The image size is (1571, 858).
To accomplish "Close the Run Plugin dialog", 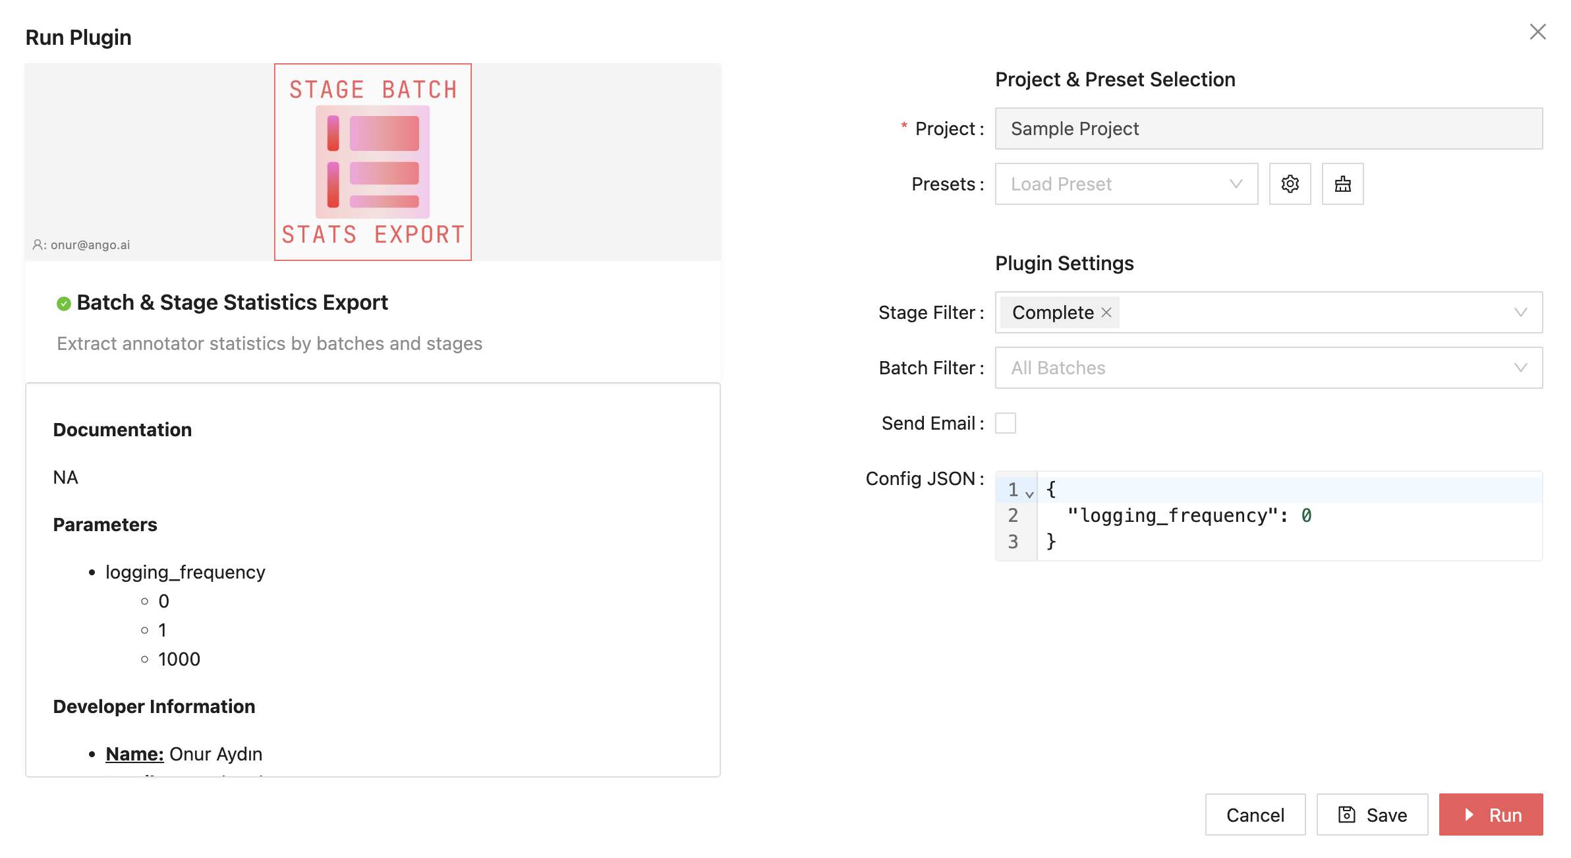I will tap(1537, 32).
